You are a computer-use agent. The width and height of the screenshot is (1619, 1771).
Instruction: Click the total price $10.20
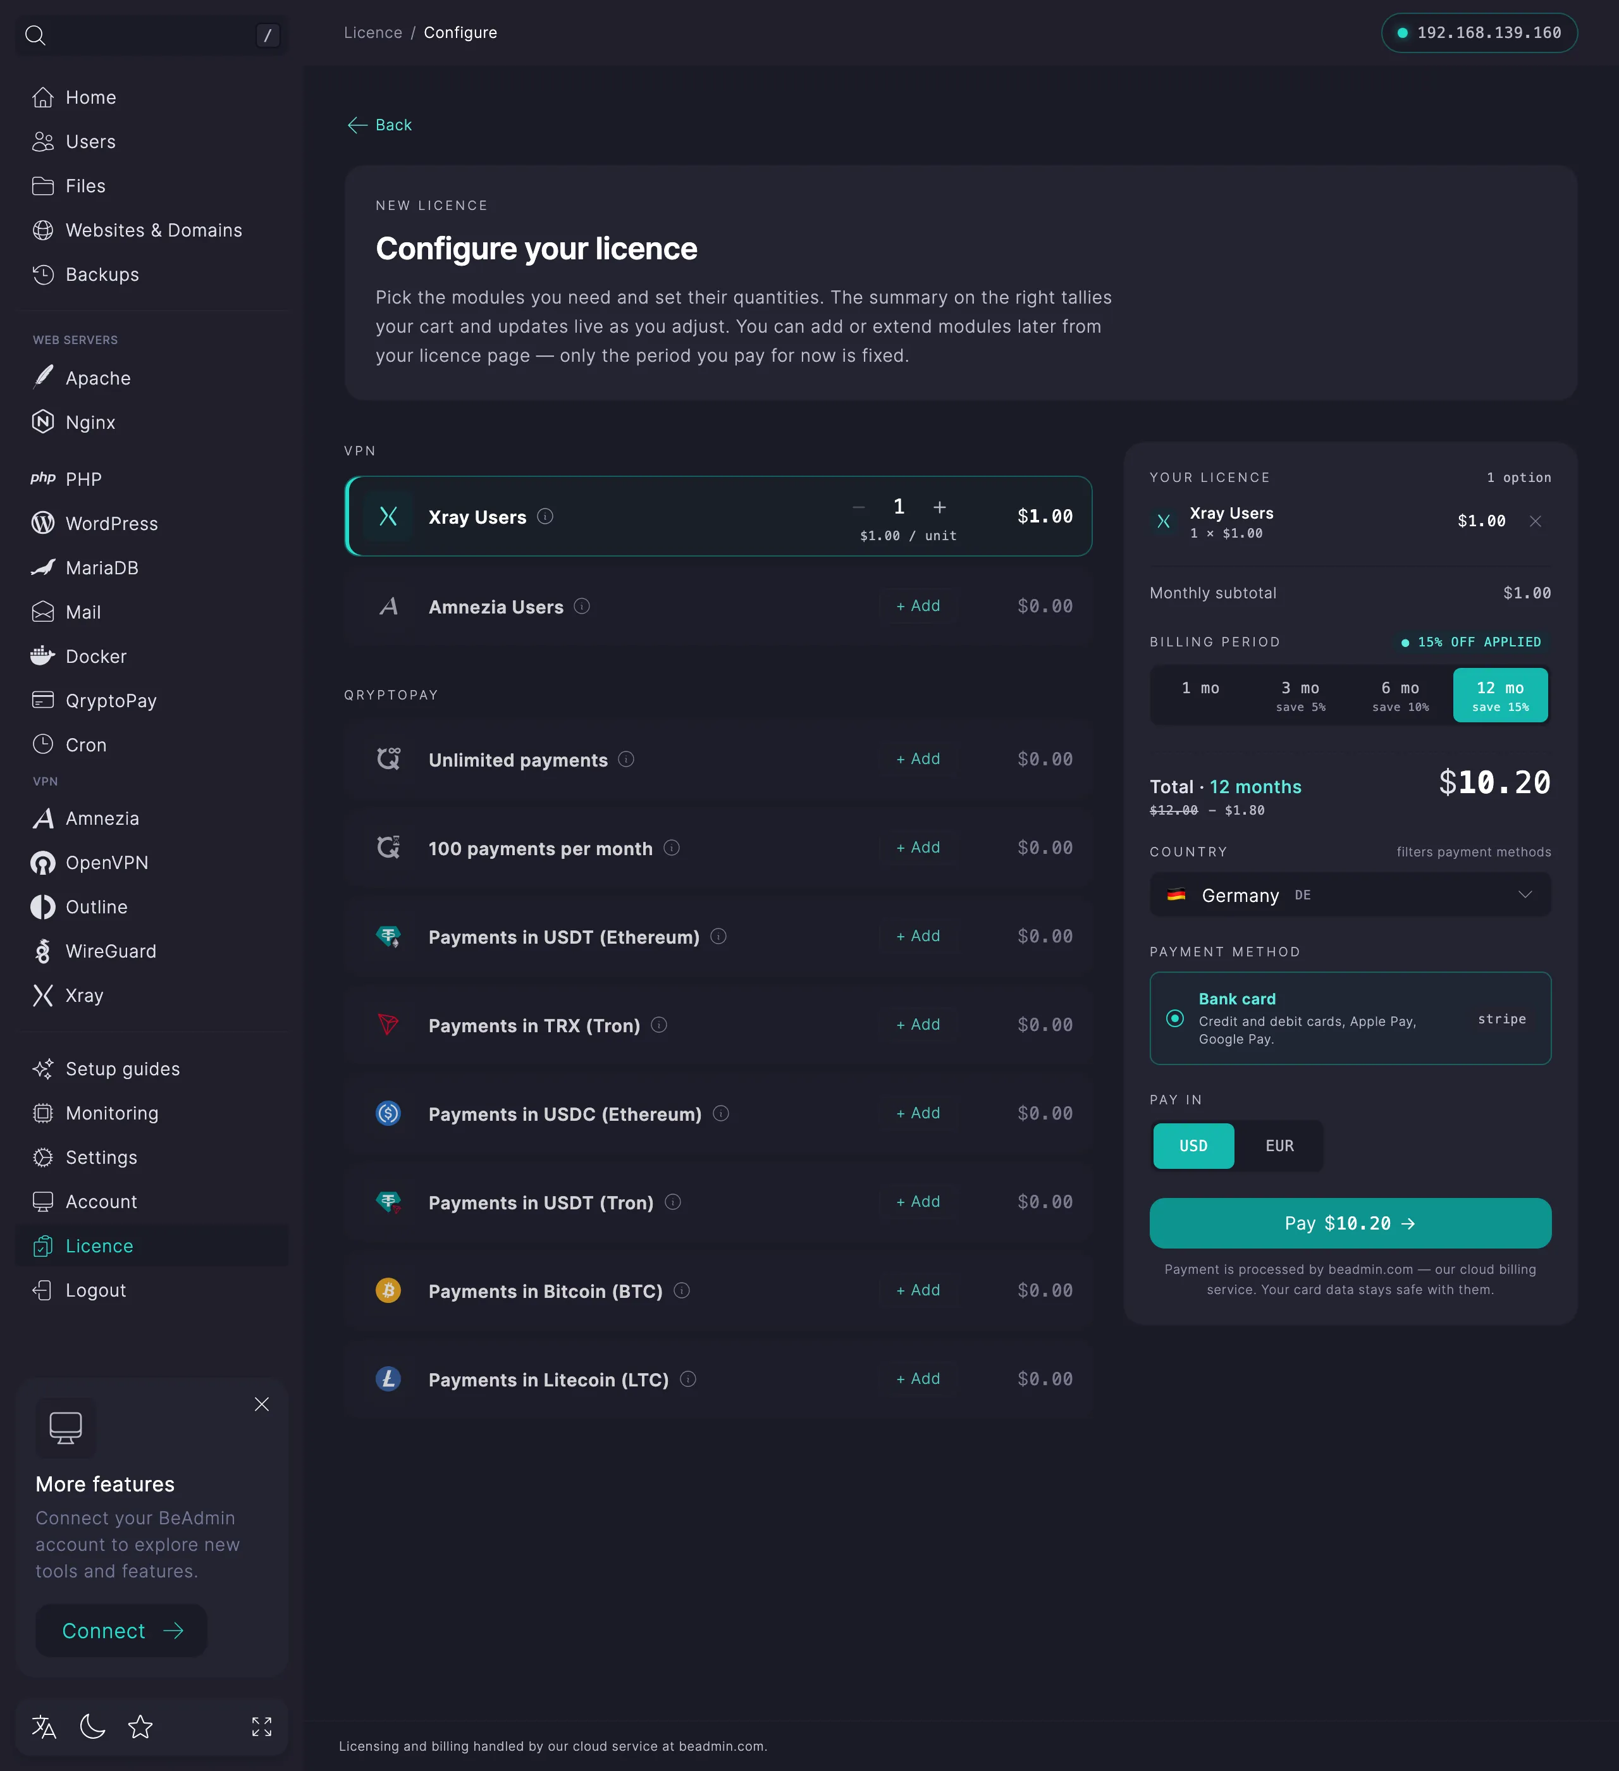coord(1494,783)
